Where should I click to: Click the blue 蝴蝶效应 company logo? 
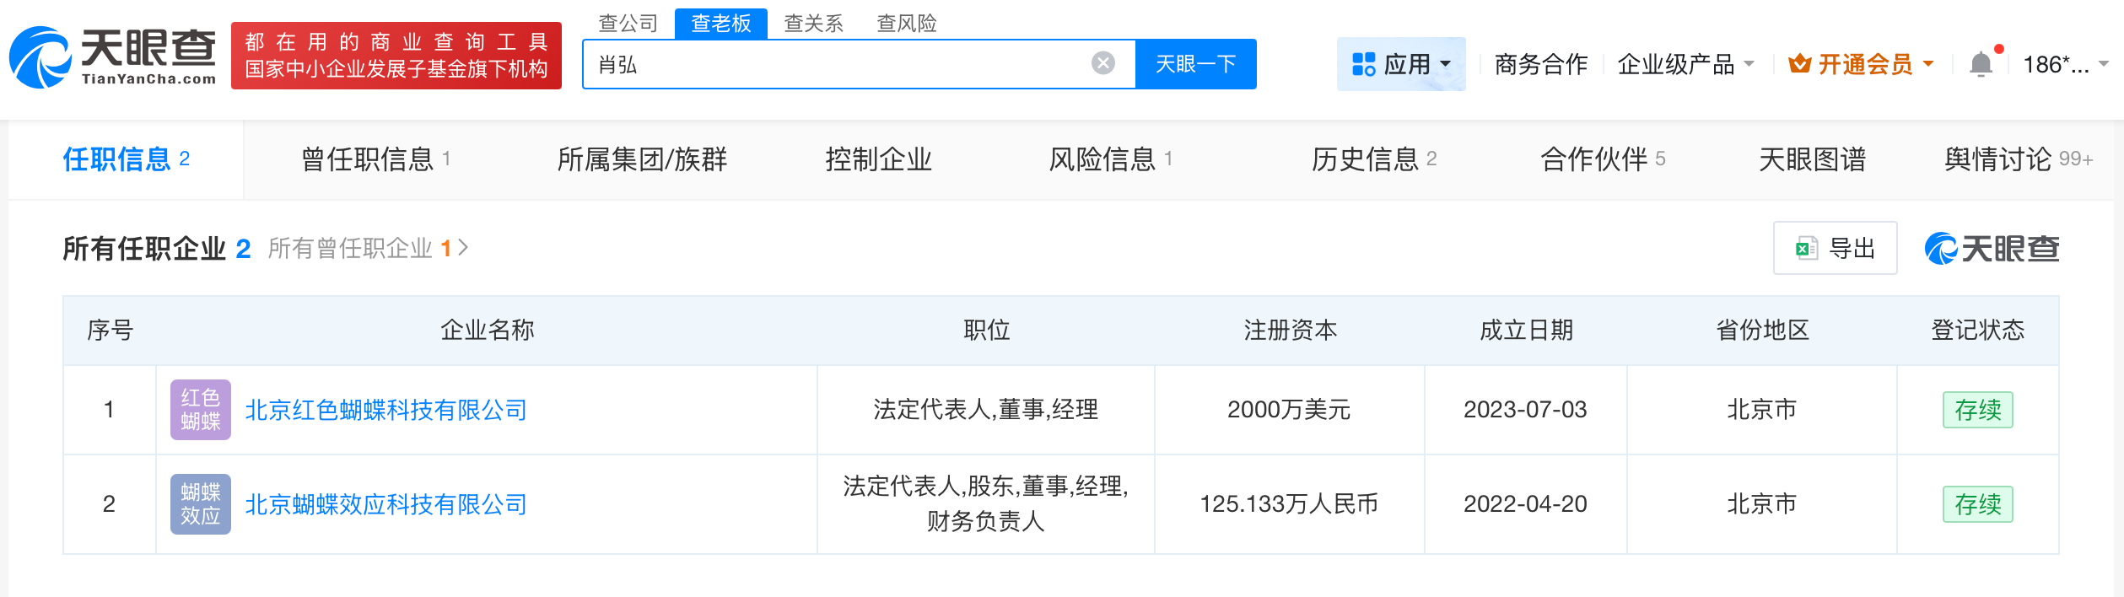tap(200, 504)
